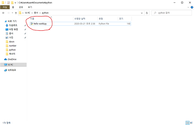Click the 네트워크 network icon
The image size is (194, 125).
point(5,70)
